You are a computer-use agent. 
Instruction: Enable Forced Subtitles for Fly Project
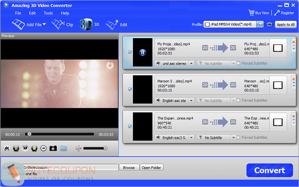point(238,63)
